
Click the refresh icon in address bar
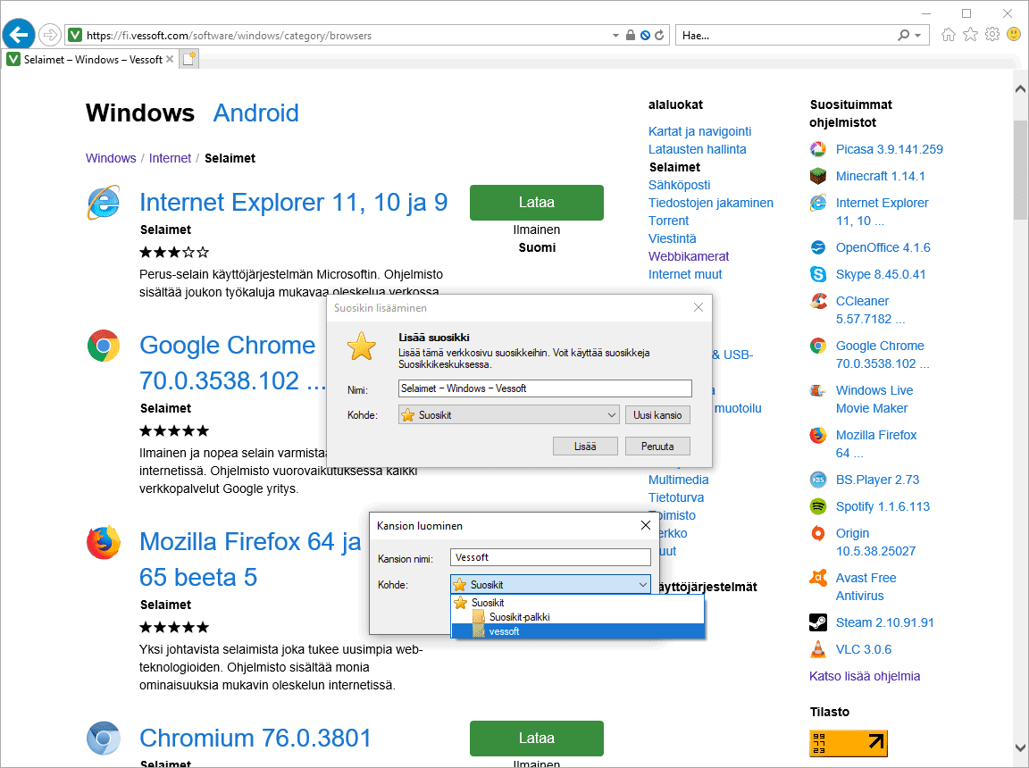coord(659,36)
